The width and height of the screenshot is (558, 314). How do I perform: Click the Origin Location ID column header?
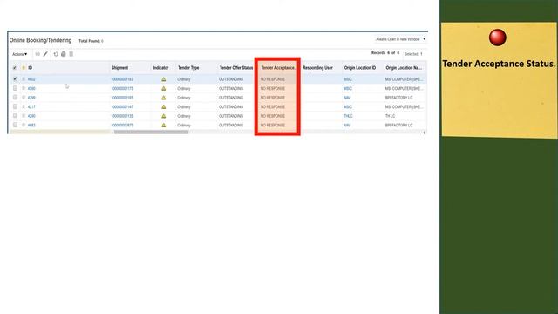(360, 68)
